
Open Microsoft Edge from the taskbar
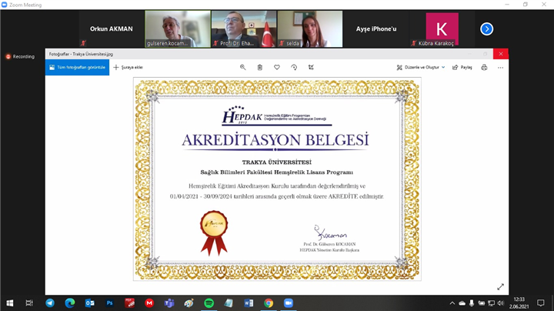[69, 303]
